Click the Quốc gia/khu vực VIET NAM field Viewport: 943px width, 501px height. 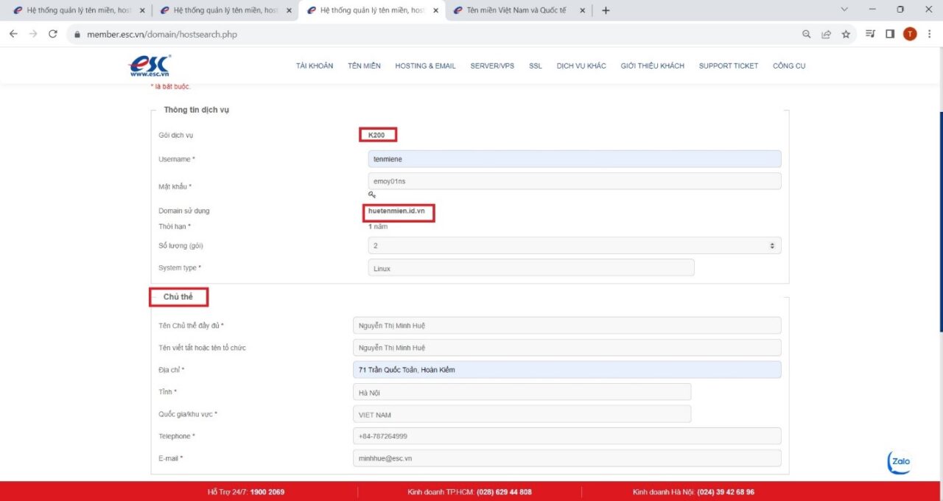pos(522,415)
